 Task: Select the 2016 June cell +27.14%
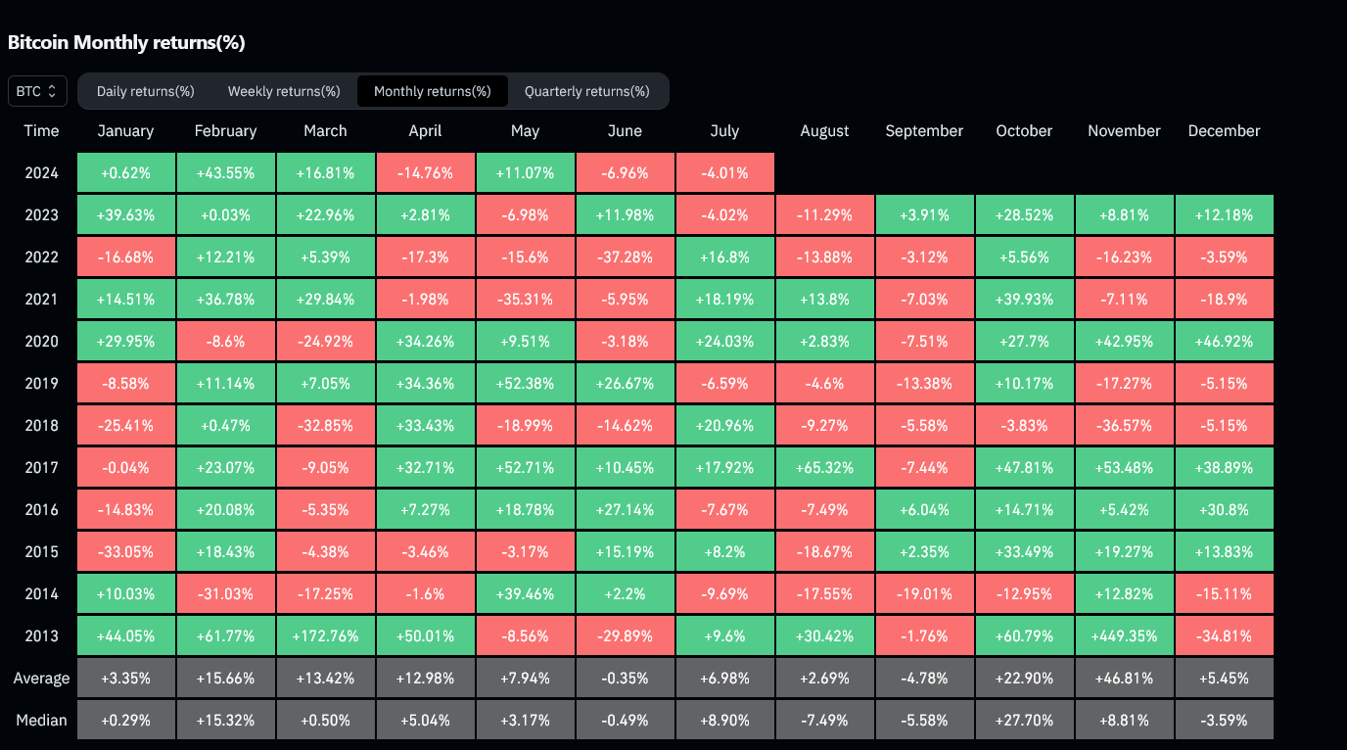click(625, 509)
